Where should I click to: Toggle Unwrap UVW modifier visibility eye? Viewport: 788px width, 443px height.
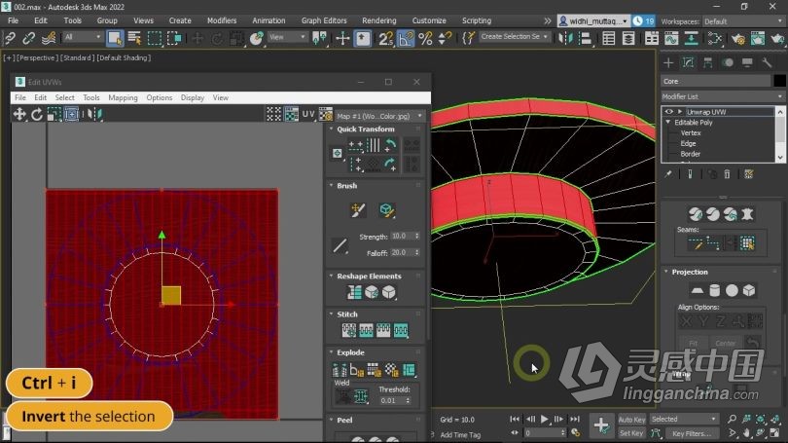click(x=668, y=112)
